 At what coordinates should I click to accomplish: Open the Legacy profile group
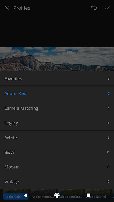coord(57,123)
